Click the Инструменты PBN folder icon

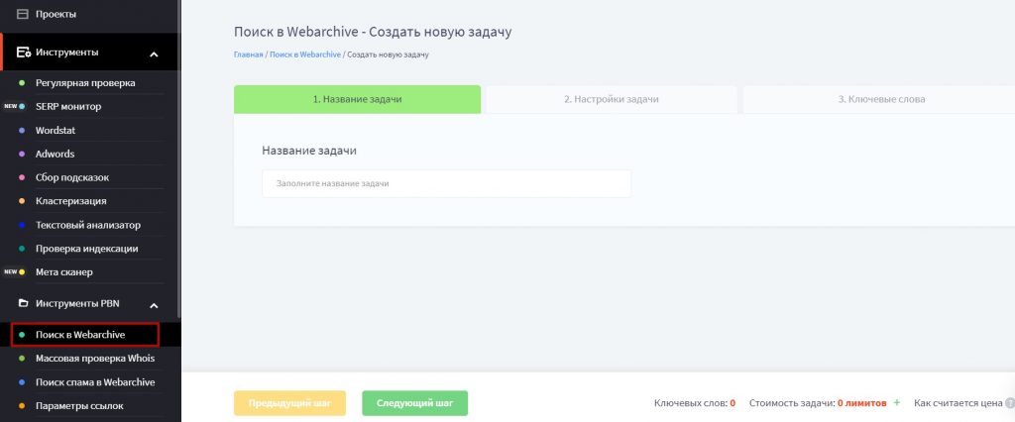(x=23, y=303)
